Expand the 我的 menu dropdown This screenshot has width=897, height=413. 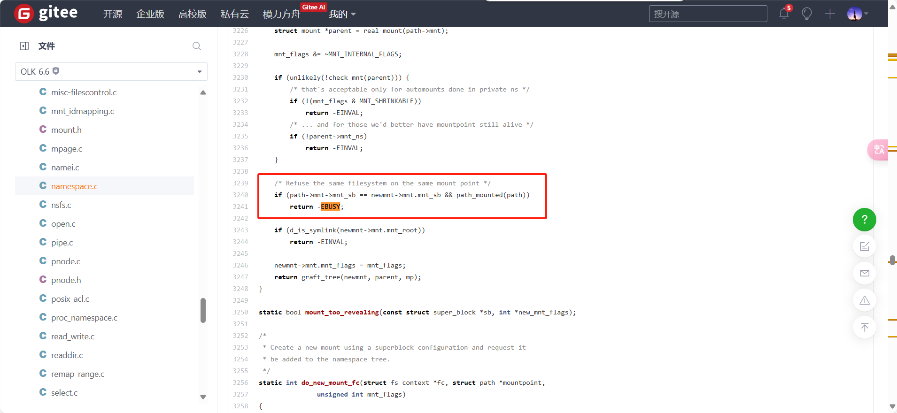342,14
